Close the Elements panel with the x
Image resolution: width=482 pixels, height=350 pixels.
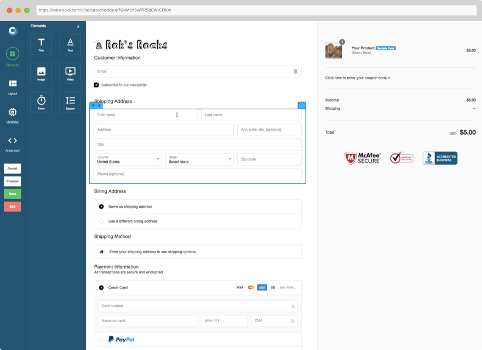coord(79,26)
